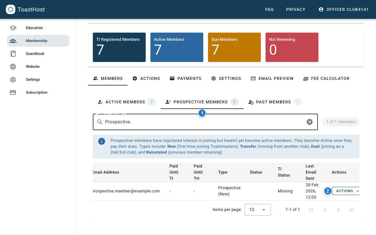Click the Membership people icon in sidebar
376x235 pixels.
[x=13, y=41]
